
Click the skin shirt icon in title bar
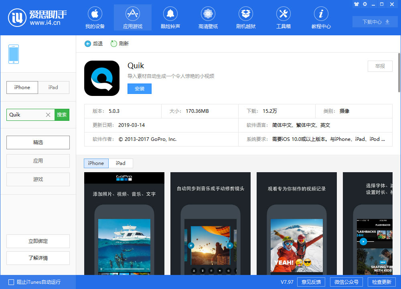coord(356,4)
